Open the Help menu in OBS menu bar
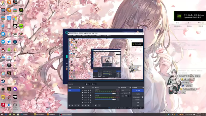The height and width of the screenshot is (116, 206). coord(109,36)
